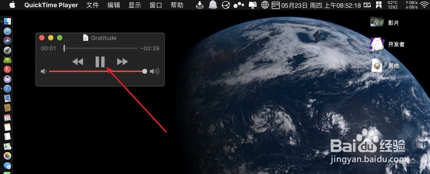The width and height of the screenshot is (430, 174).
Task: Click the bookmark-shaped menu bar icon
Action: pyautogui.click(x=379, y=5)
